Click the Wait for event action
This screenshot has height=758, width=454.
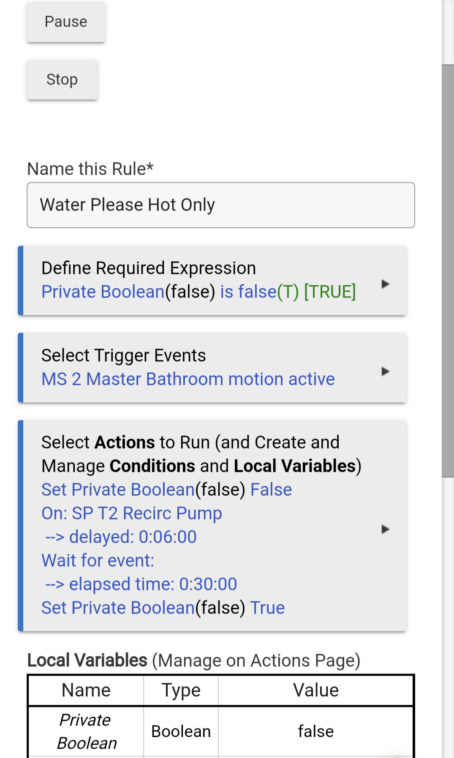[x=98, y=561]
